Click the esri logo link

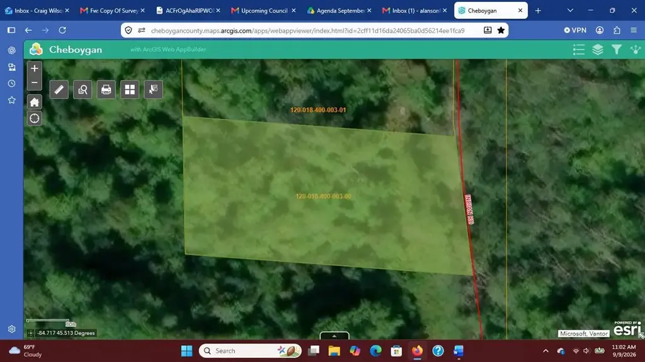[x=627, y=329]
